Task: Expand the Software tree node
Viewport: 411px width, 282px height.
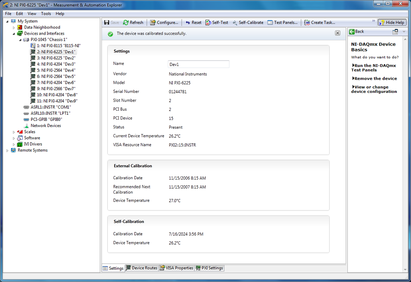Action: 14,138
